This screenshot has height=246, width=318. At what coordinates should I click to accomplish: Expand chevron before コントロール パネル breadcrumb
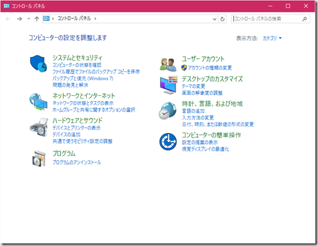tap(53, 19)
